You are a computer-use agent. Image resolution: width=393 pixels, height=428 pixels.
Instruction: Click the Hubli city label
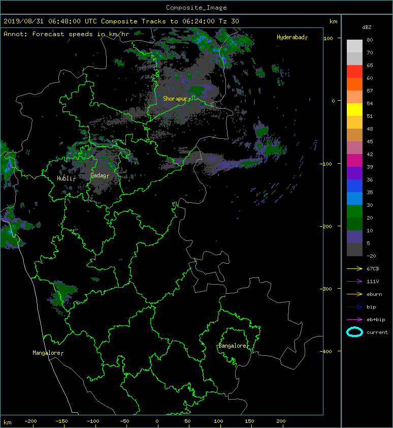coord(64,178)
